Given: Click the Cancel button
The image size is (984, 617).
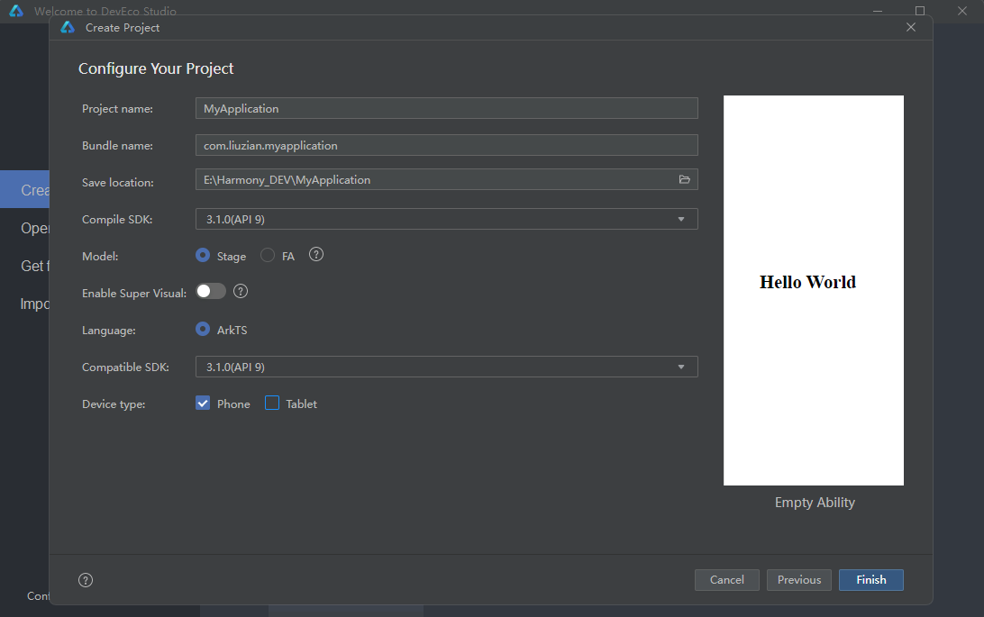Looking at the screenshot, I should tap(726, 580).
